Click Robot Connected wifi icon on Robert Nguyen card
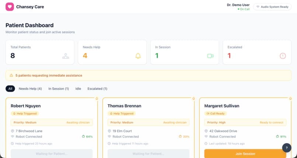Image resolution: width=297 pixels, height=158 pixels. click(x=13, y=136)
